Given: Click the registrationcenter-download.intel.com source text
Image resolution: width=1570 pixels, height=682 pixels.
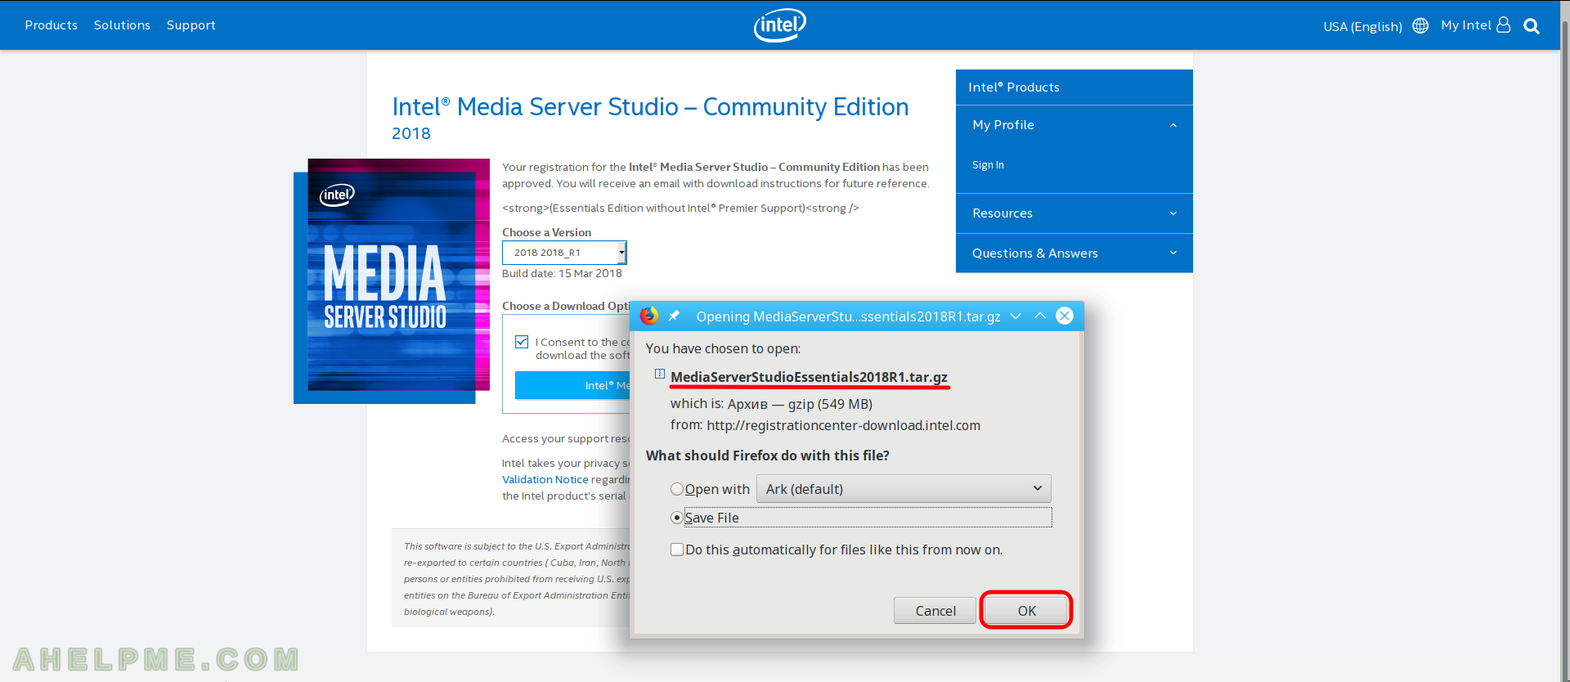Looking at the screenshot, I should [x=843, y=425].
